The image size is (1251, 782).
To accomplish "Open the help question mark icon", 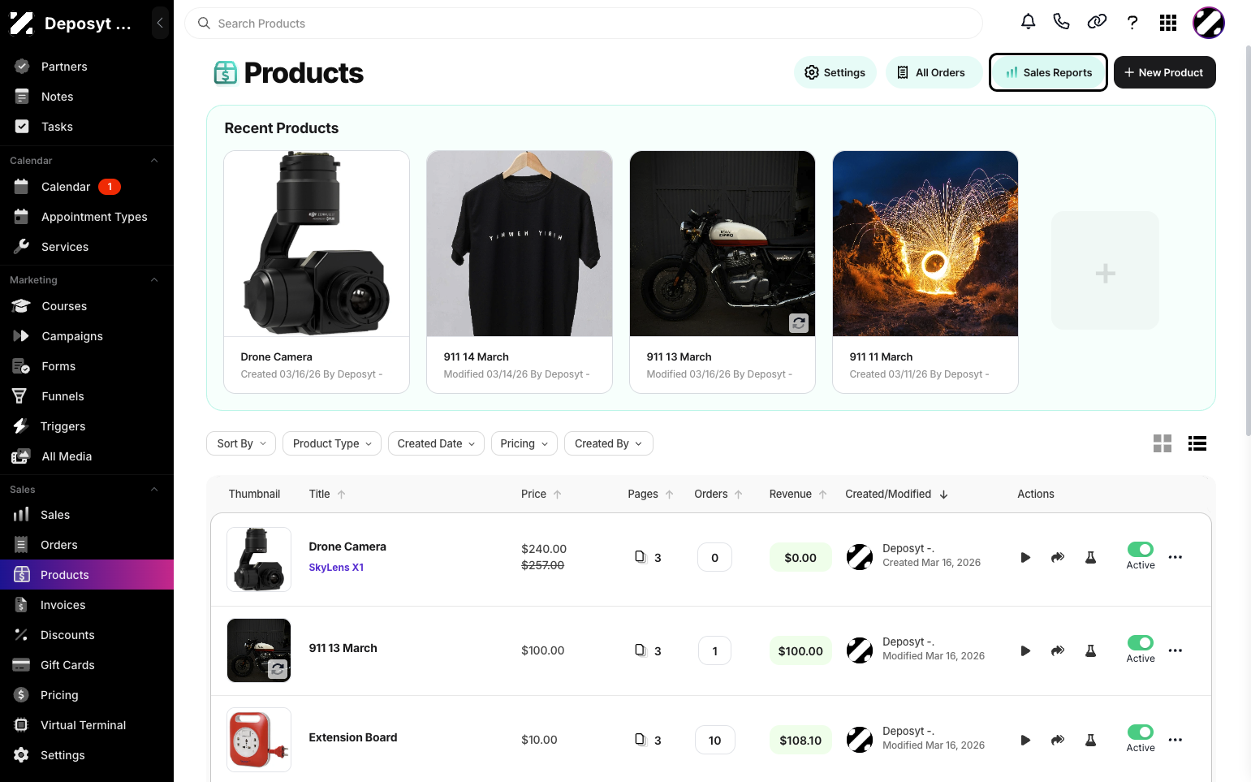I will click(x=1132, y=22).
